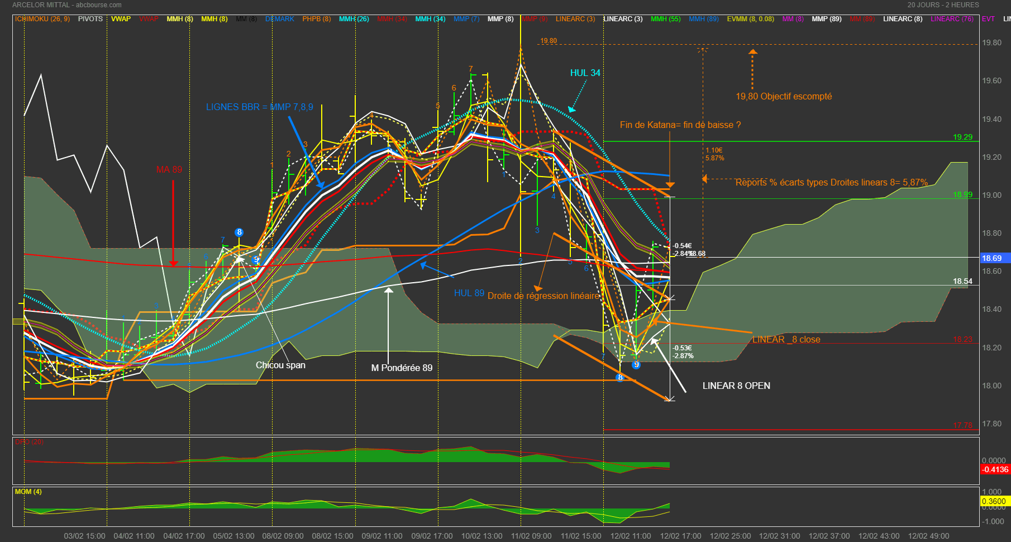1011x542 pixels.
Task: Click the red -0.4136 DPO value tag
Action: pos(995,469)
